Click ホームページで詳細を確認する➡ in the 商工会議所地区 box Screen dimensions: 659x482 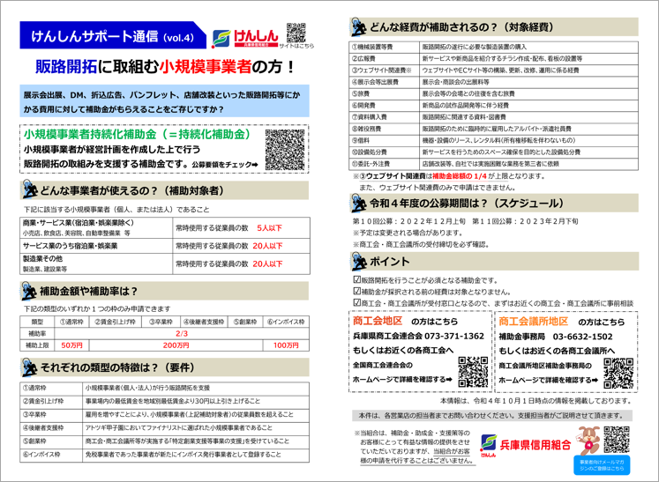click(548, 380)
